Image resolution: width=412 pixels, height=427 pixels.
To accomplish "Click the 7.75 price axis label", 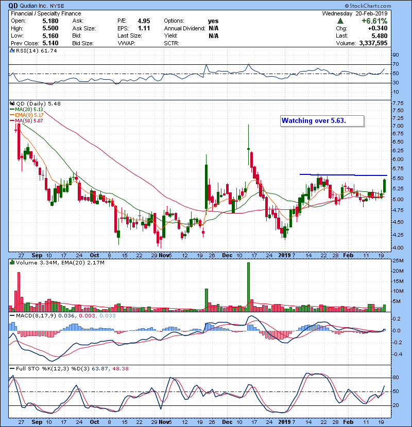I will pos(398,103).
